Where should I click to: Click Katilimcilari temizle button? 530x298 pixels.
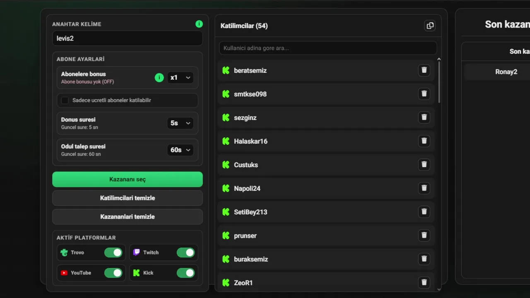tap(128, 198)
